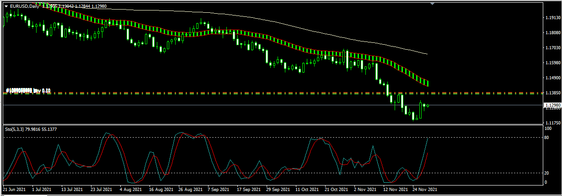Select the white moving average line end
Screen dimensions: 562x196
coord(427,54)
